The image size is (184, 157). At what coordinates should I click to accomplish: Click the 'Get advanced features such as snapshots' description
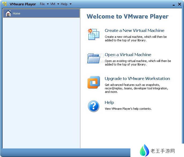click(136, 88)
